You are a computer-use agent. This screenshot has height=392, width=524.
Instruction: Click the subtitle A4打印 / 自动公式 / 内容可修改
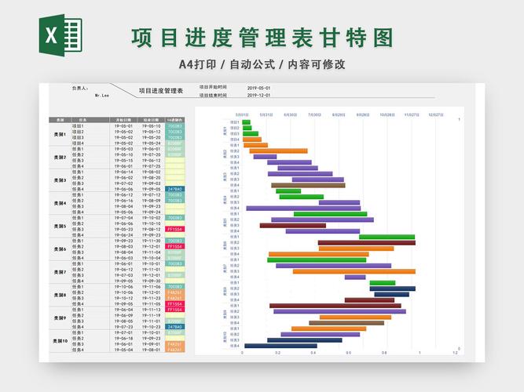262,64
